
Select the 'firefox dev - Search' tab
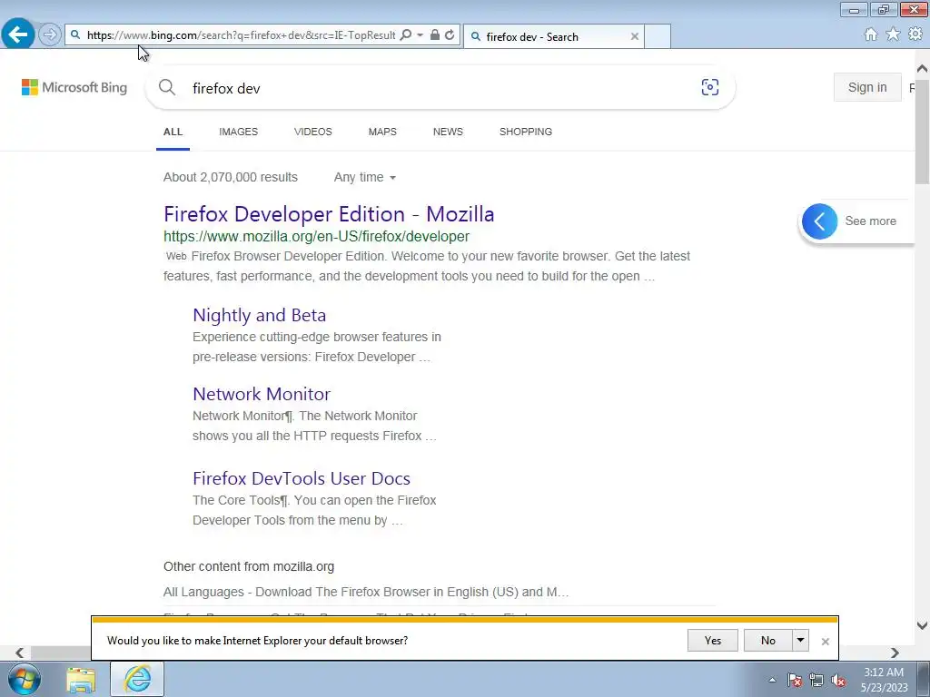coord(553,36)
